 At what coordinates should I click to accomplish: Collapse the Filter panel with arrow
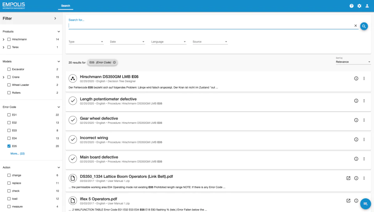[55, 18]
